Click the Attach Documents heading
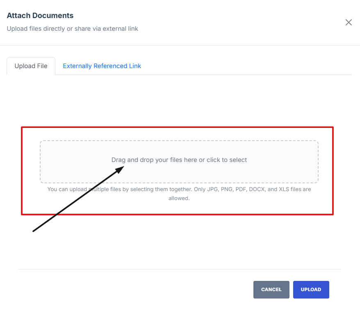This screenshot has height=326, width=360. (x=40, y=16)
